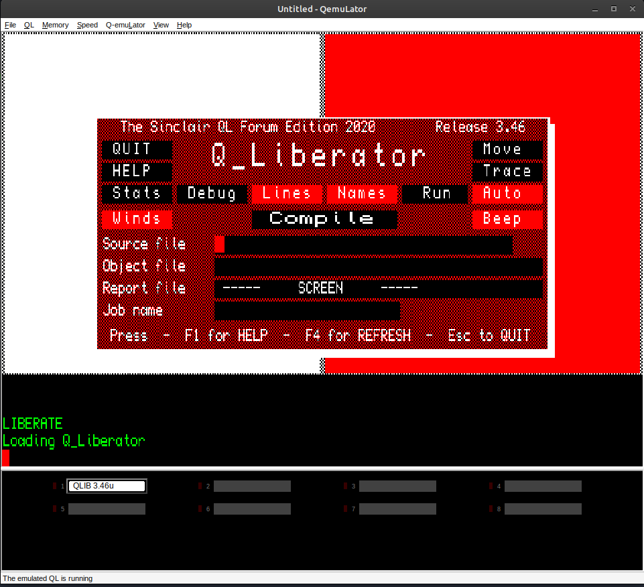Click the red console cursor block
Image resolution: width=644 pixels, height=587 pixels.
click(x=6, y=458)
